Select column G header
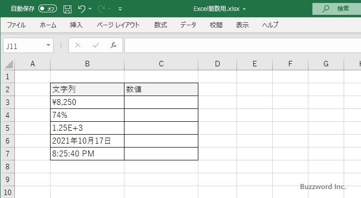The height and width of the screenshot is (198, 361). coord(326,64)
